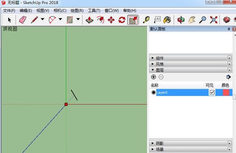The width and height of the screenshot is (236, 153).
Task: Add a new layer with plus icon
Action: point(154,77)
